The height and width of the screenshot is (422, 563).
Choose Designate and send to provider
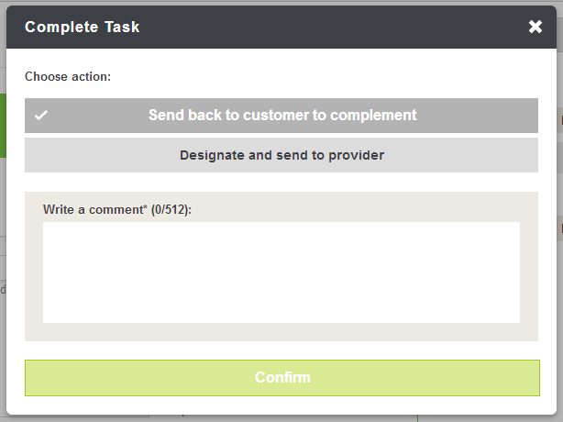pos(281,155)
